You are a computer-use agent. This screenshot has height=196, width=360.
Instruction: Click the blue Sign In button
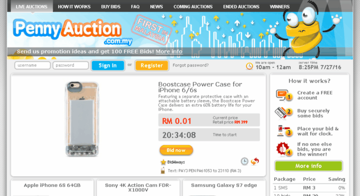(107, 65)
